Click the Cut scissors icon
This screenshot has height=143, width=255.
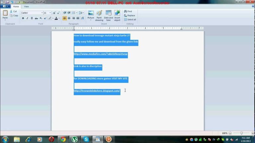11,11
